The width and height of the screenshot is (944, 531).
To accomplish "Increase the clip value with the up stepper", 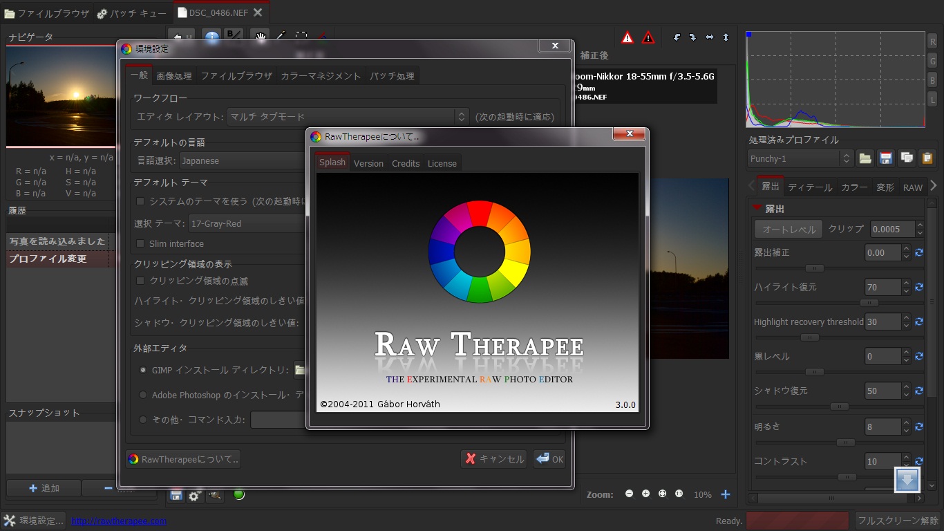I will pos(920,225).
